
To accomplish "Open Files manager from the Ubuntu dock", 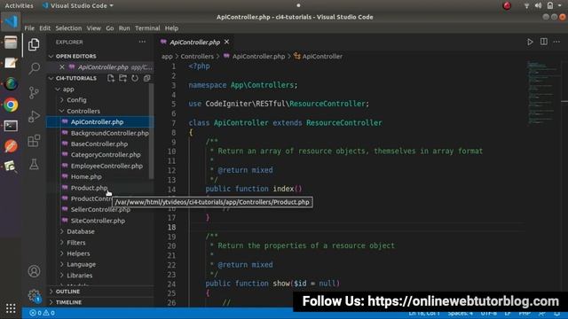I will coord(11,43).
